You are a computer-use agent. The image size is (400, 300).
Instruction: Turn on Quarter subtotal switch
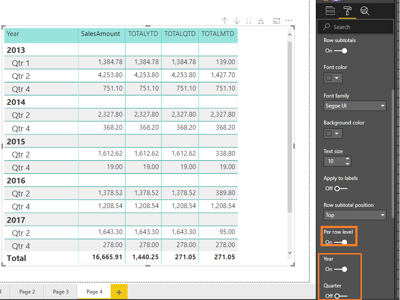tap(341, 296)
